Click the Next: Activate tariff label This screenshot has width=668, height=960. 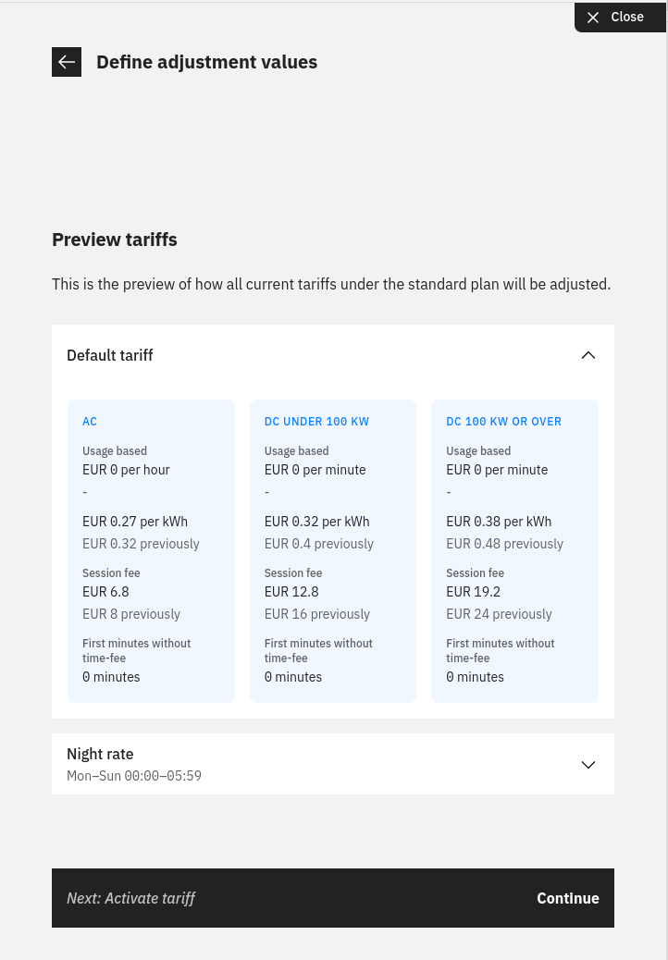pyautogui.click(x=131, y=898)
